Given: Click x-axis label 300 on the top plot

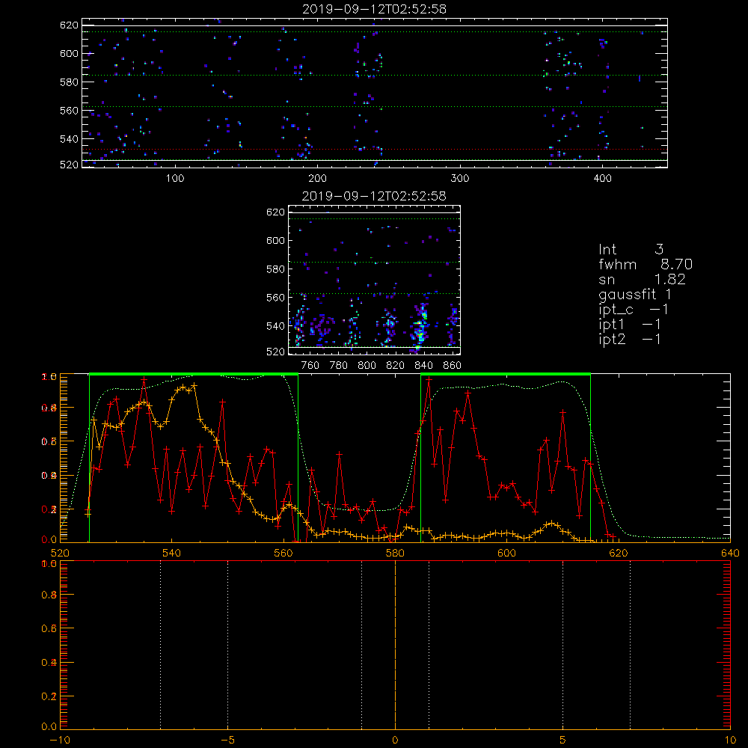Looking at the screenshot, I should [x=460, y=179].
